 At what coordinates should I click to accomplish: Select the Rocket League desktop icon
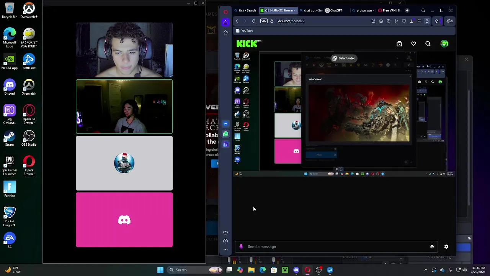point(10,217)
